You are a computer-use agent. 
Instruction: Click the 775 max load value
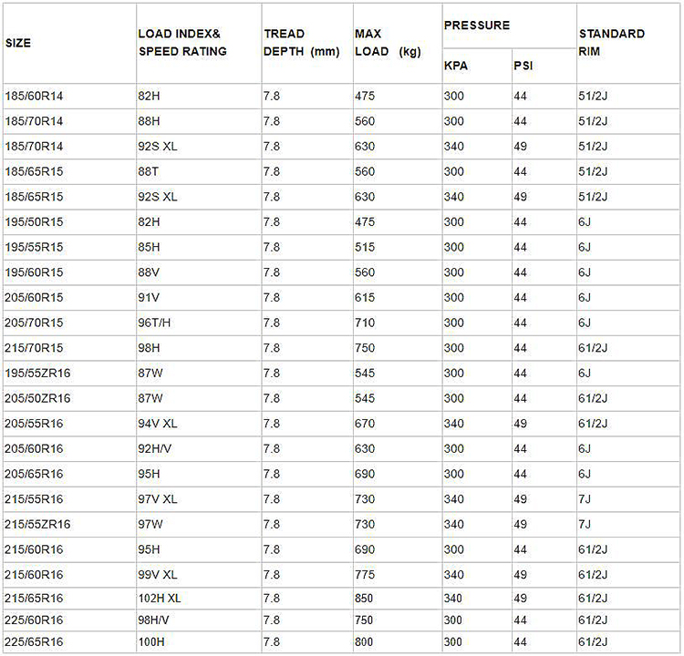(x=365, y=575)
